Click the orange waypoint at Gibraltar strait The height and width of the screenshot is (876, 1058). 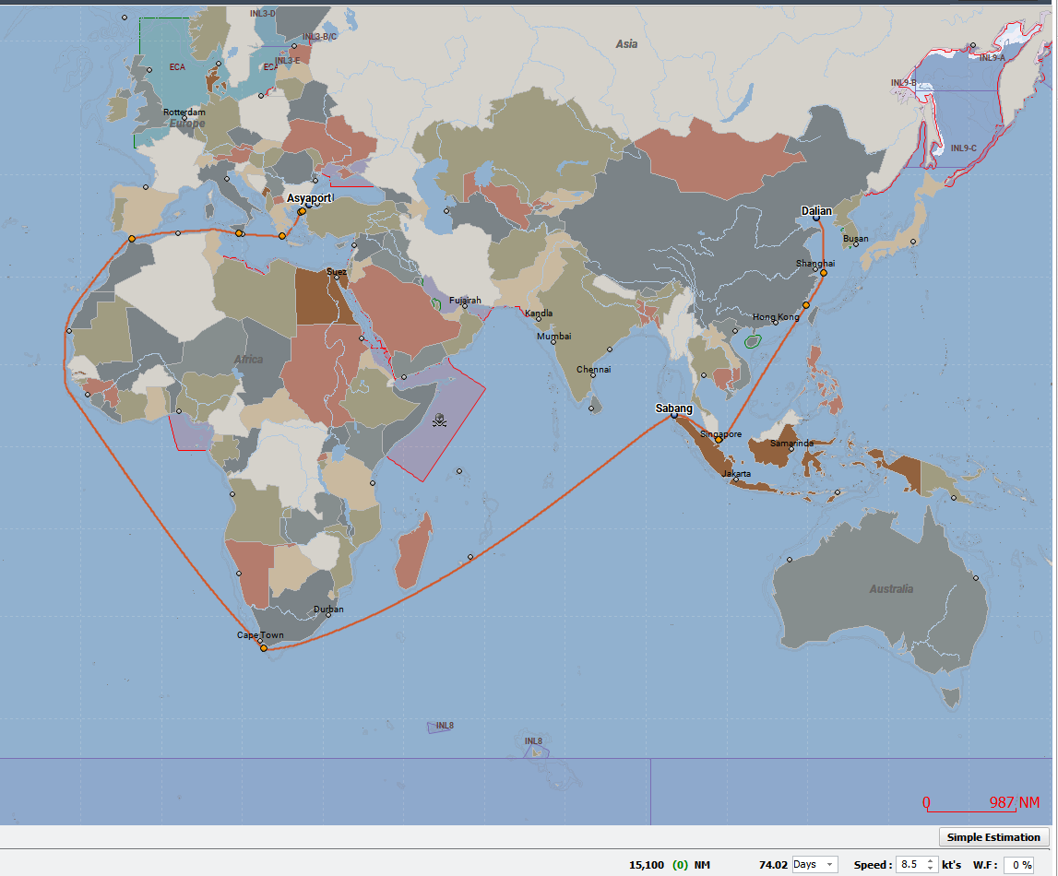pos(132,239)
